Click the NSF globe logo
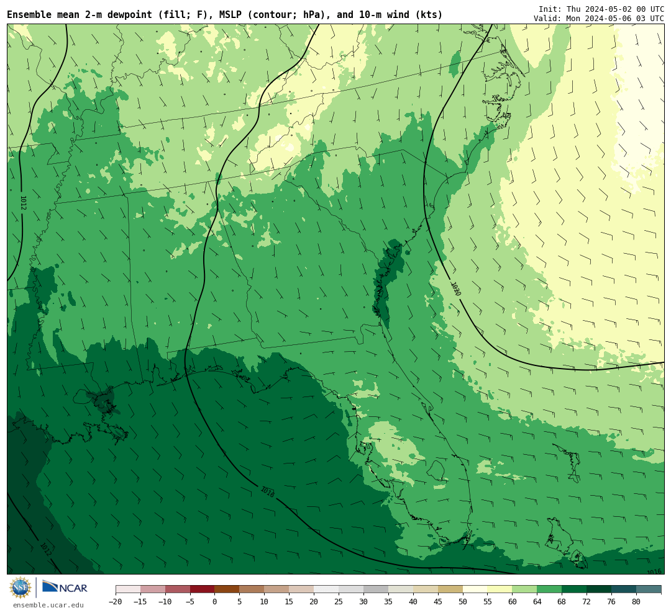671x613 pixels. (21, 588)
